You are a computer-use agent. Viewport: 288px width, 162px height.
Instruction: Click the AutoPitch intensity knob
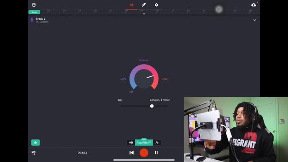tap(144, 79)
